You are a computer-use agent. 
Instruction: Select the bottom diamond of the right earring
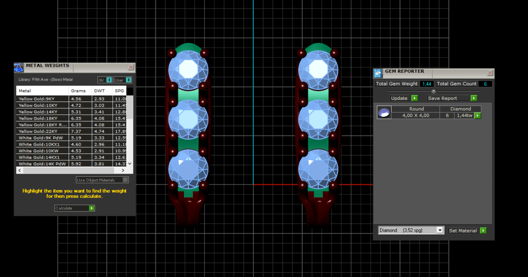318,168
